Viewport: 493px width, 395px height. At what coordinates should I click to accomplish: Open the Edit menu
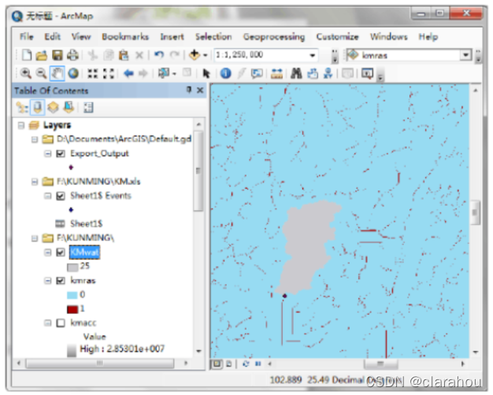52,37
